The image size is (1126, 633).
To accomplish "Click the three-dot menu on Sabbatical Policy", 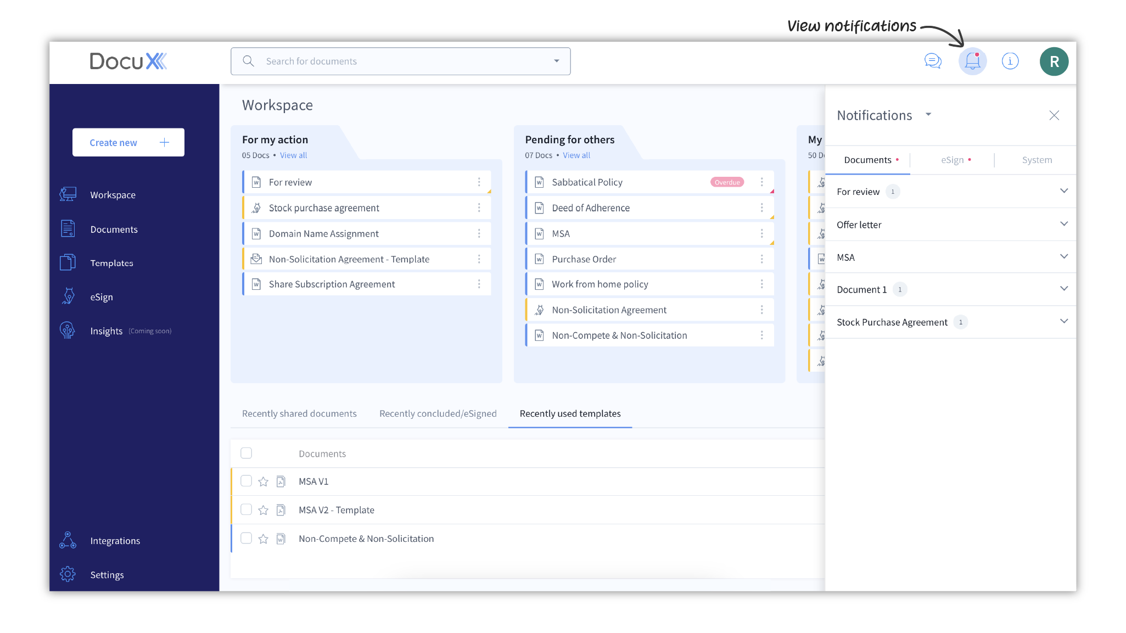I will [x=762, y=182].
